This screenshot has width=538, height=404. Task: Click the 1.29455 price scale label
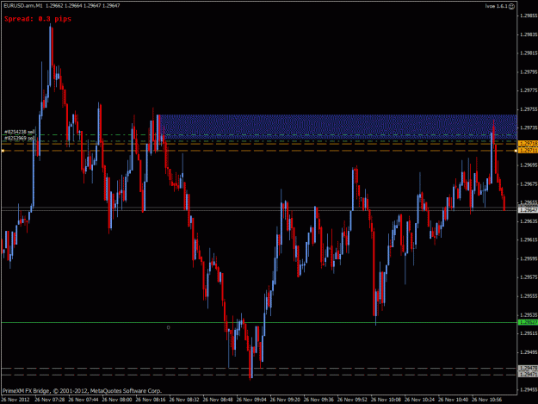529,390
